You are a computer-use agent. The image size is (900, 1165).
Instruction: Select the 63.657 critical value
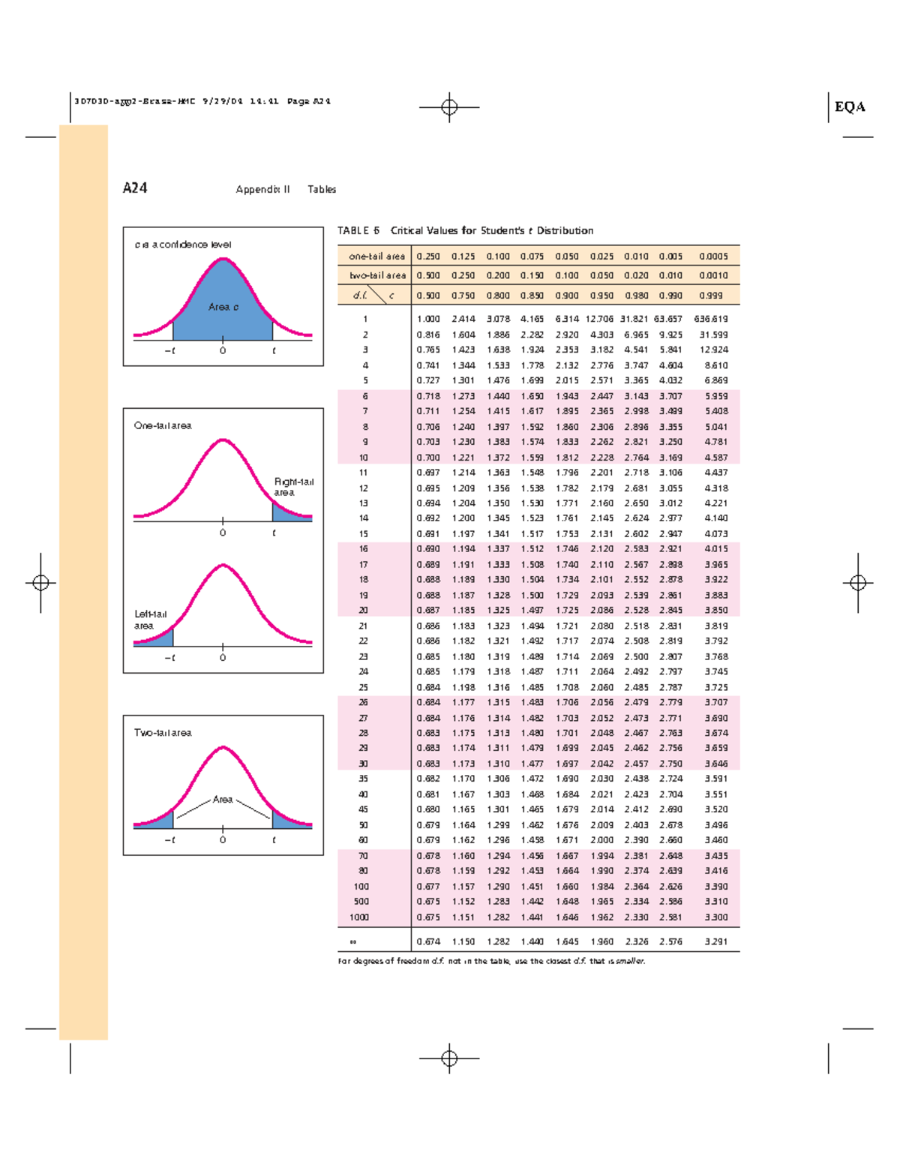click(667, 320)
